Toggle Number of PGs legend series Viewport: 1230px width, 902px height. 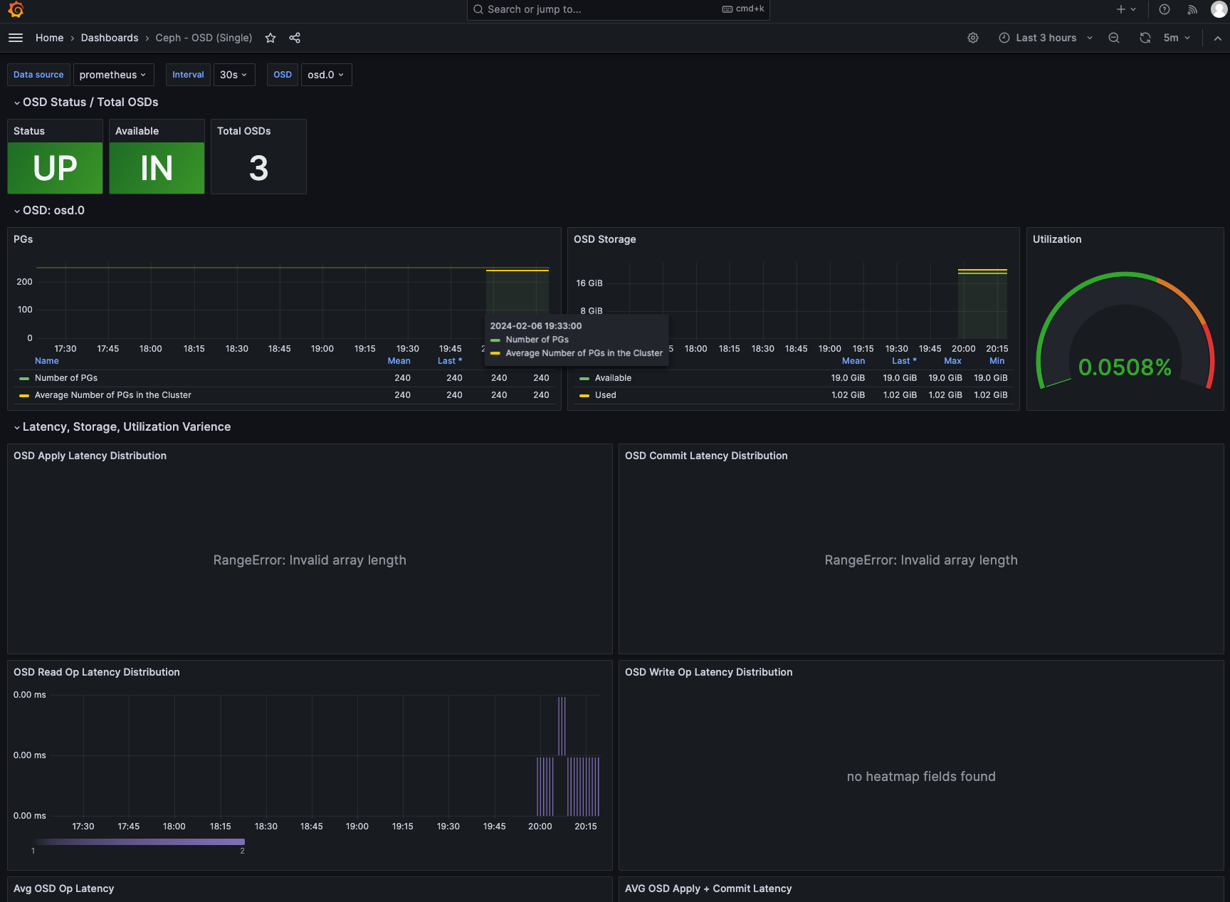[x=66, y=378]
